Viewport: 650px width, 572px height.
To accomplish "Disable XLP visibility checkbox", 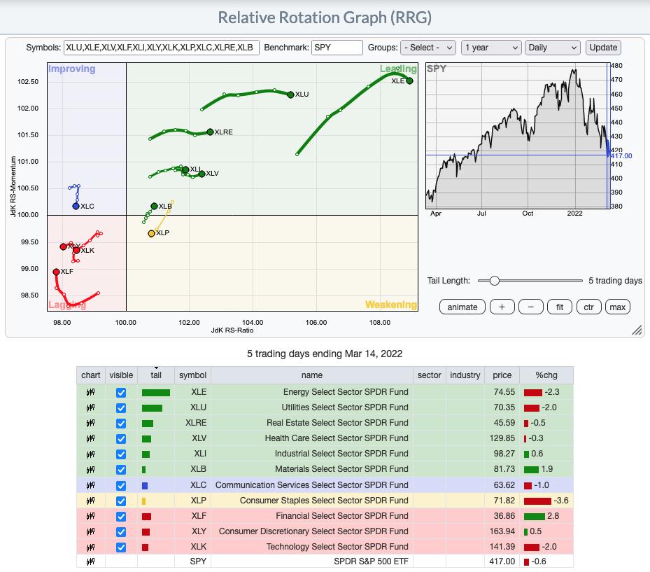I will click(121, 501).
